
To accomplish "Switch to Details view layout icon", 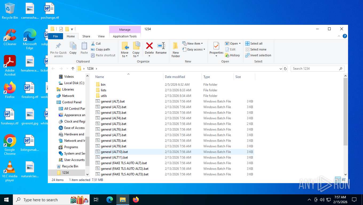I will pyautogui.click(x=338, y=180).
